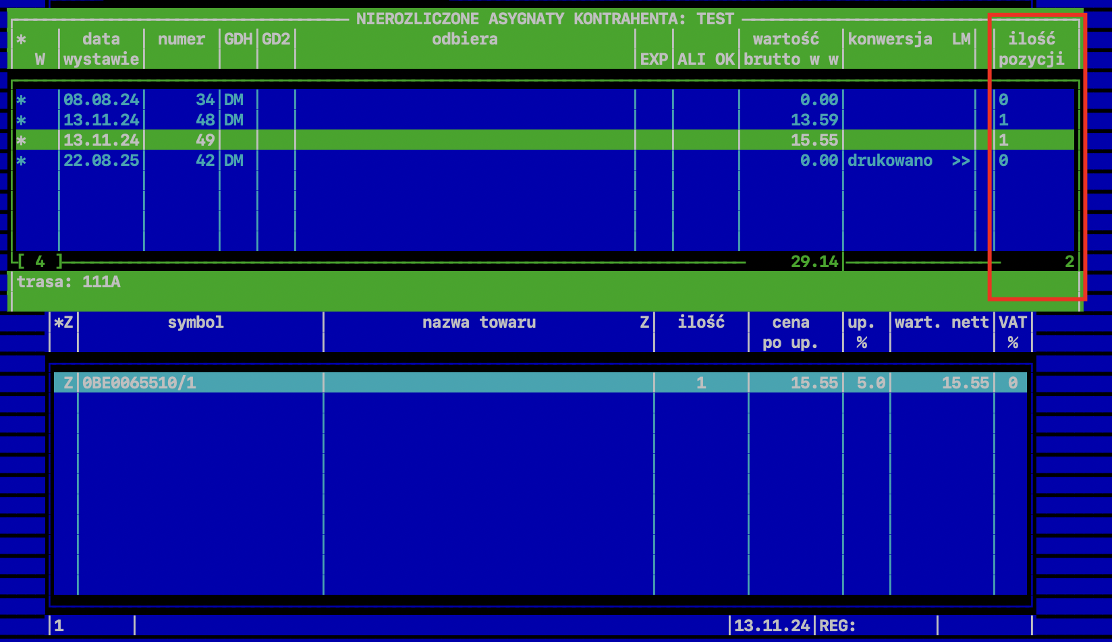Click the 'trasa: 111A' route line

point(69,282)
